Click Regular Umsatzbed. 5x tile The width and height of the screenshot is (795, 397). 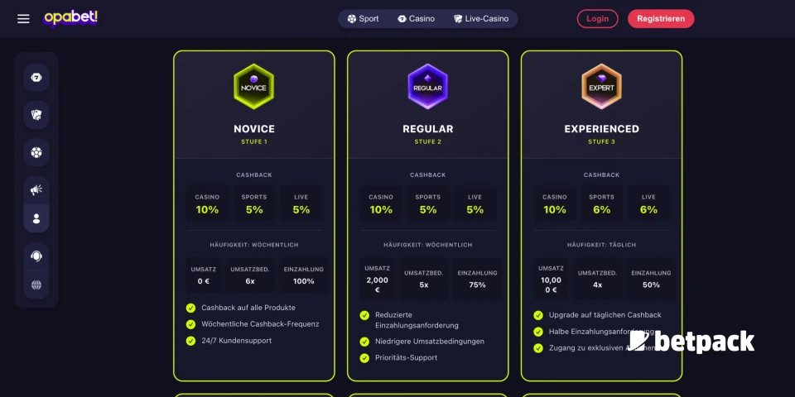click(x=424, y=279)
